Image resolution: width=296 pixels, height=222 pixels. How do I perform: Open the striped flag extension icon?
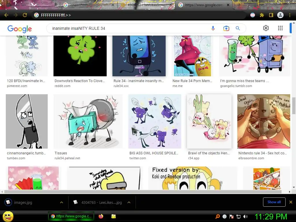point(253,15)
